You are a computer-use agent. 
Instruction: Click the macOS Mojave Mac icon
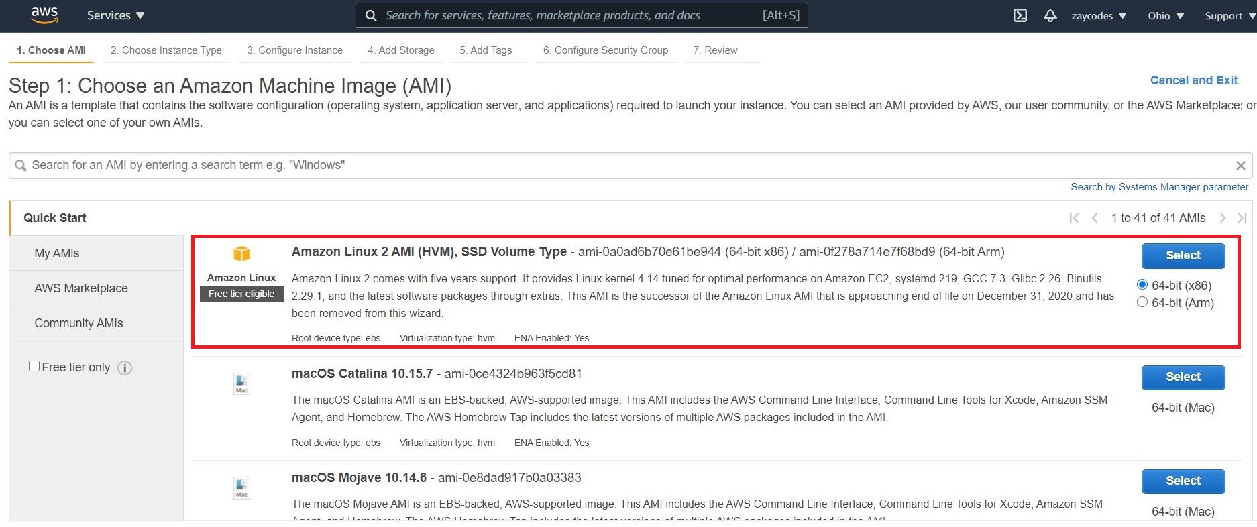click(241, 487)
